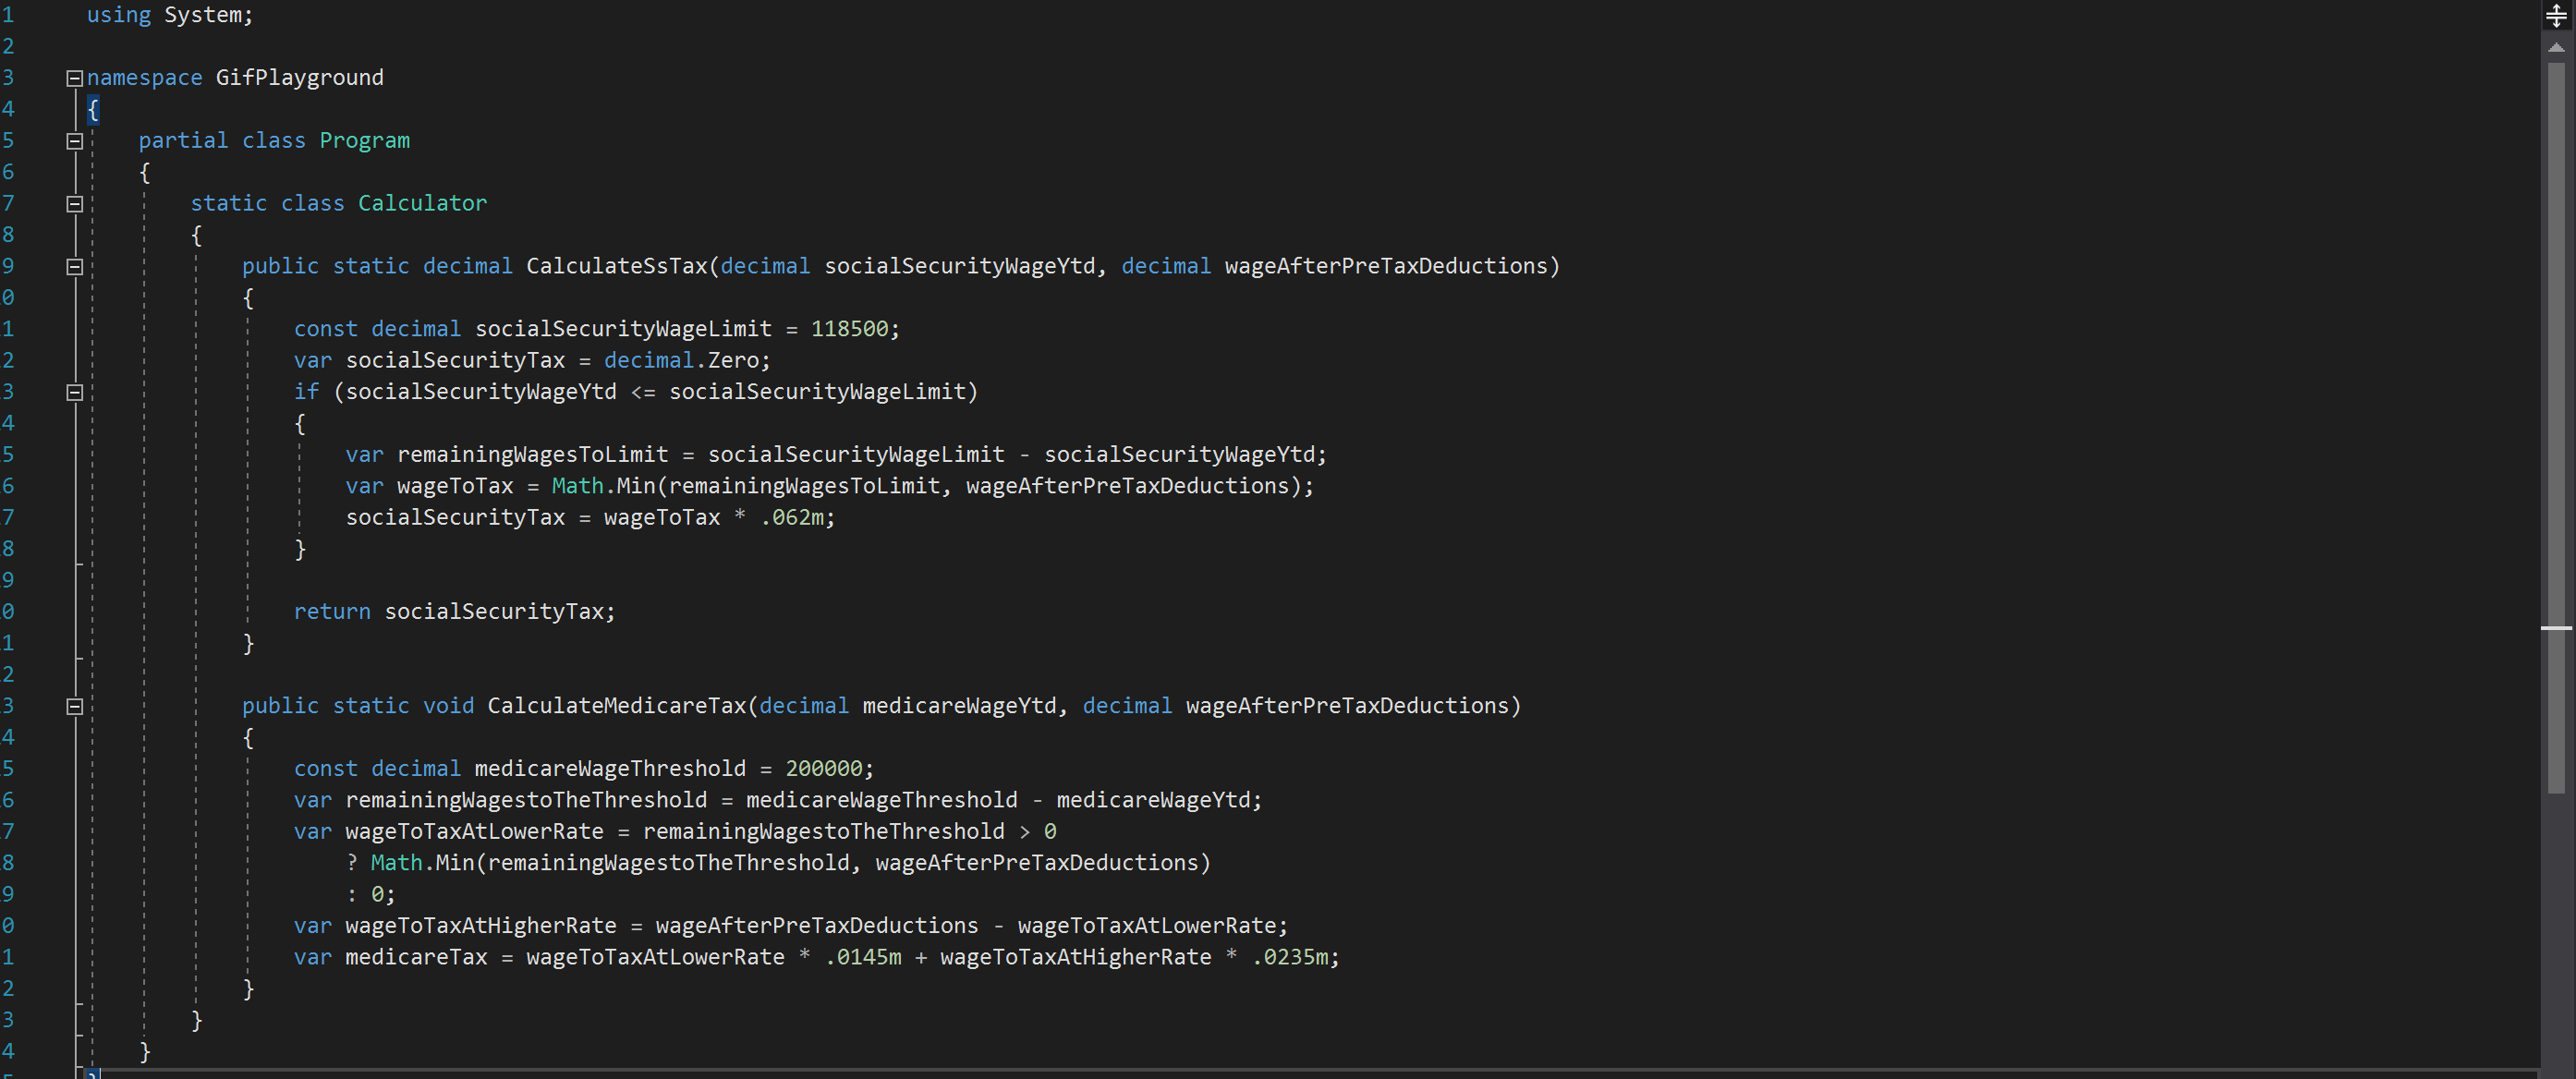Click the CalculateMedicareTax method name
This screenshot has width=2576, height=1079.
pos(616,706)
